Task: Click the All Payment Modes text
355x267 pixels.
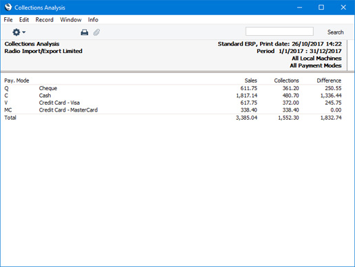Action: tap(316, 65)
